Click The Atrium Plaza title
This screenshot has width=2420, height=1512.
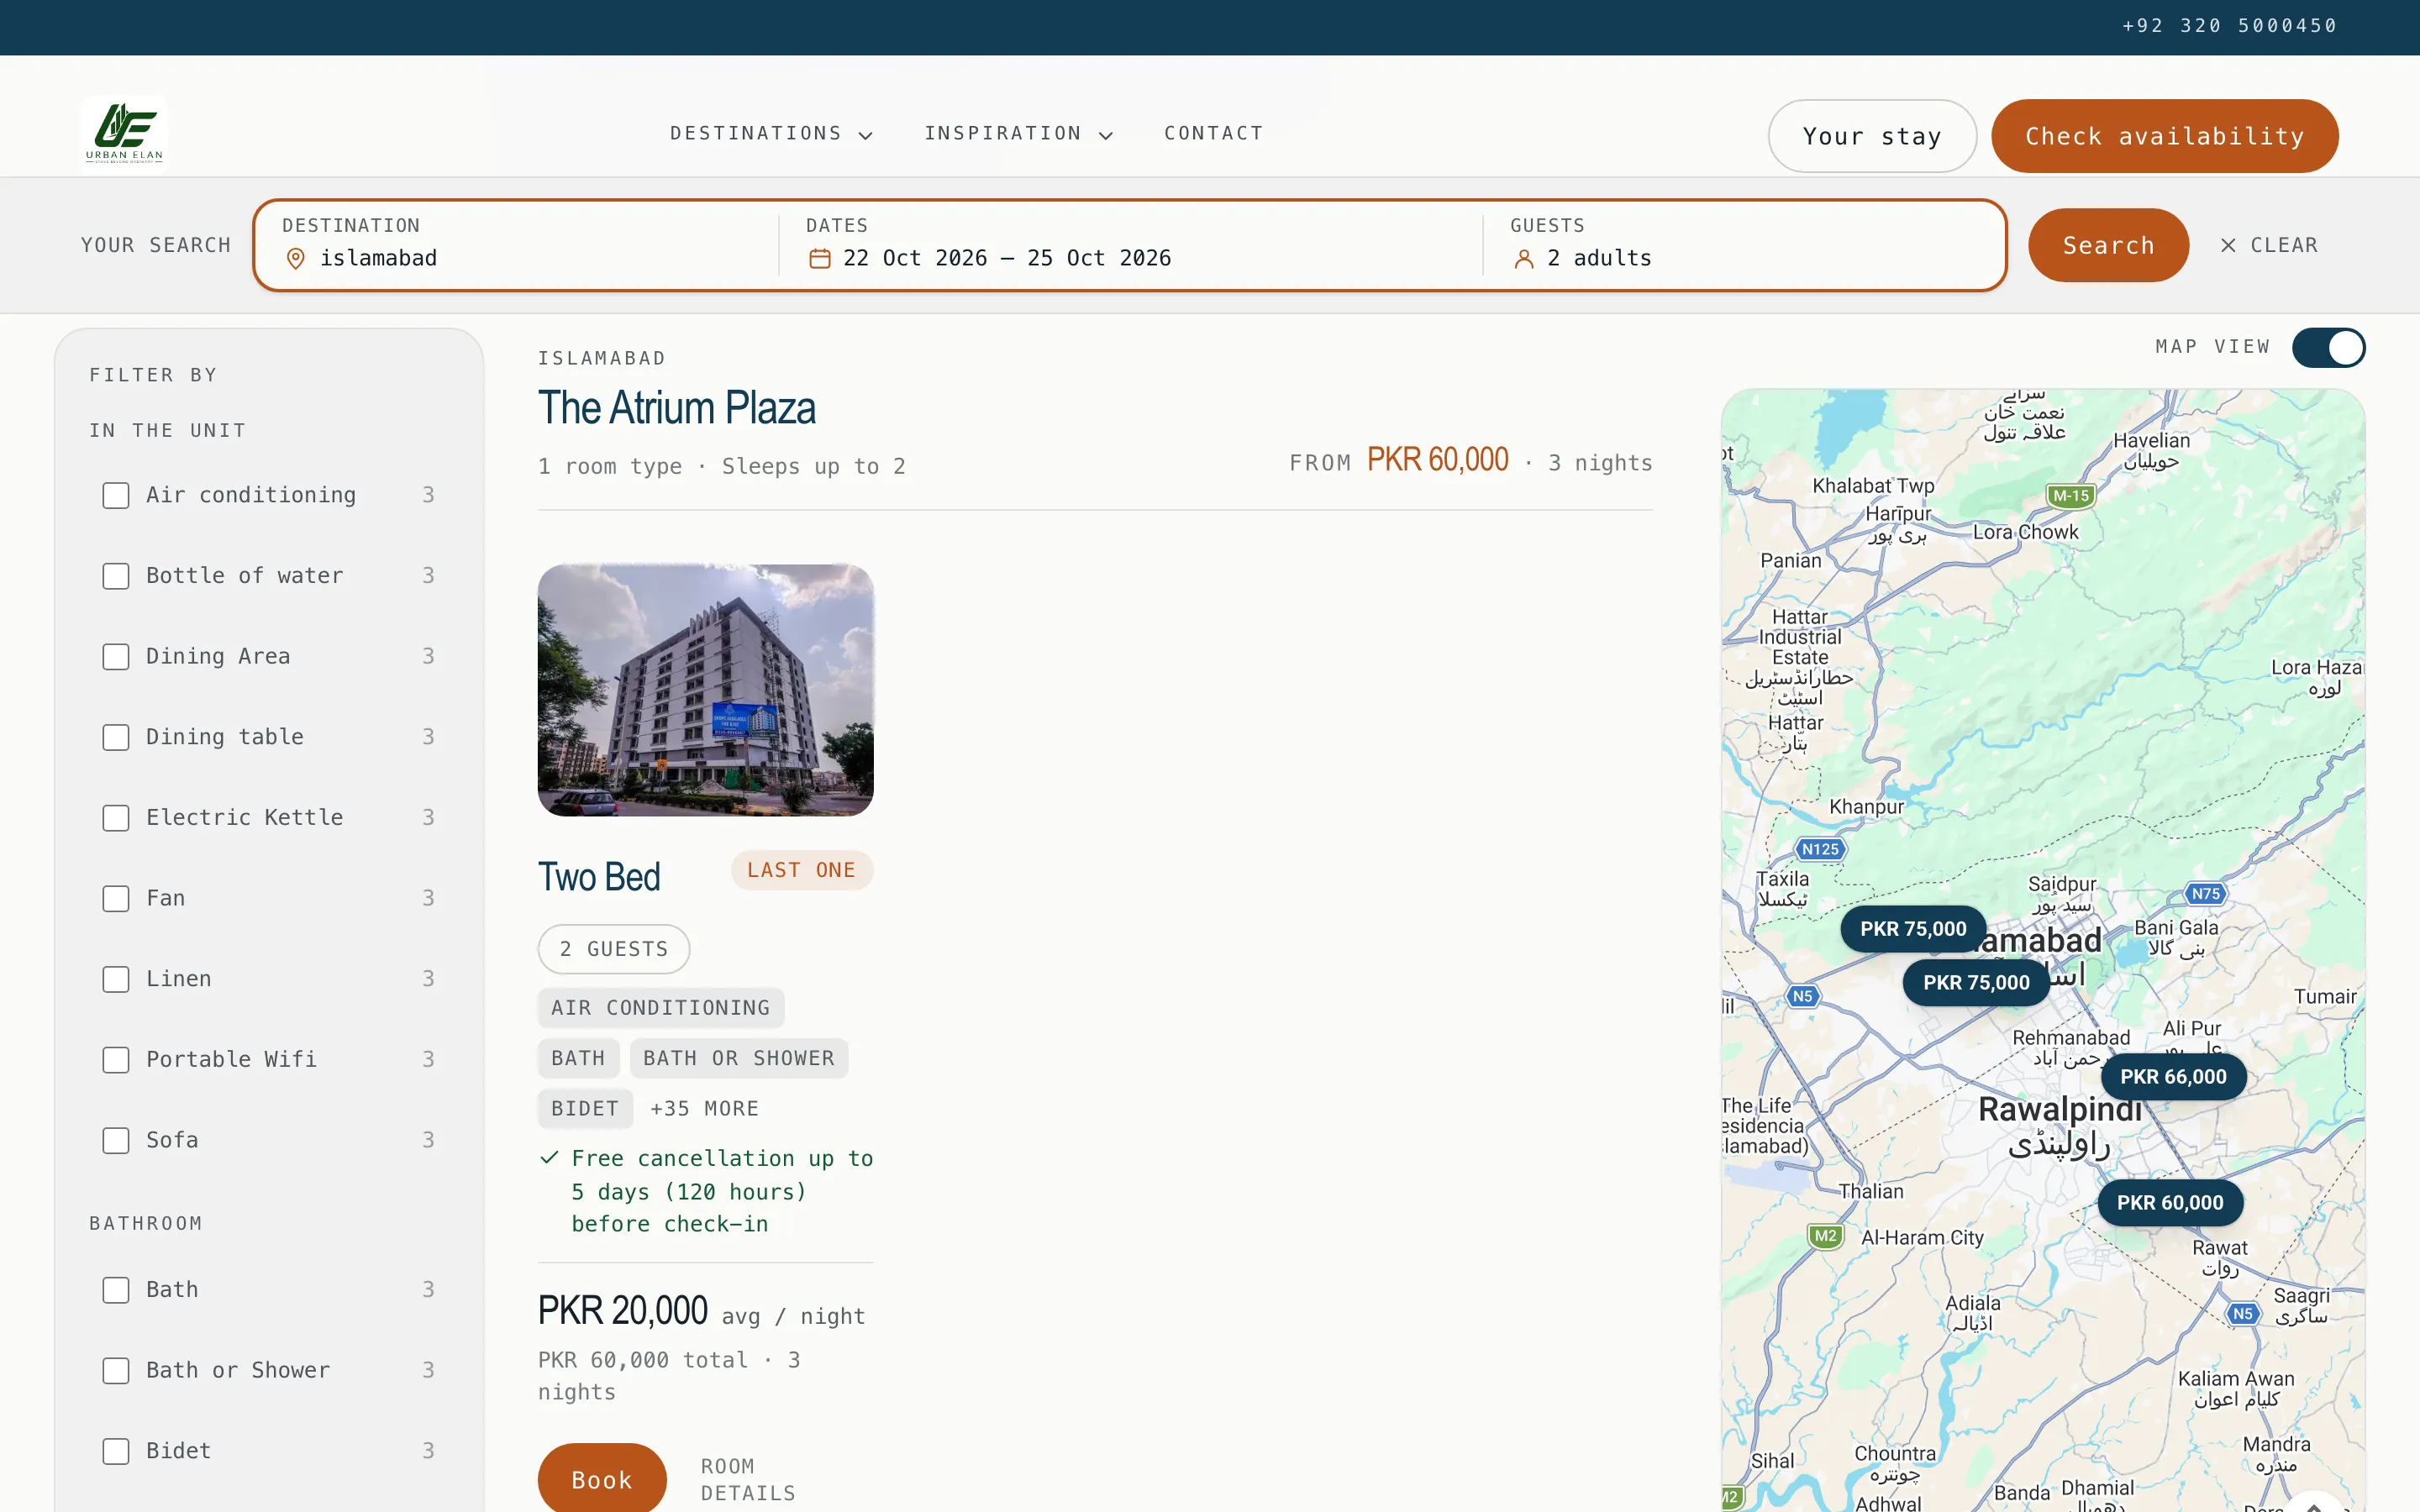(676, 408)
